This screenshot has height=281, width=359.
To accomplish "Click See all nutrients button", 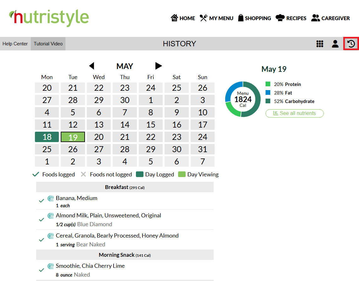I will (x=294, y=113).
